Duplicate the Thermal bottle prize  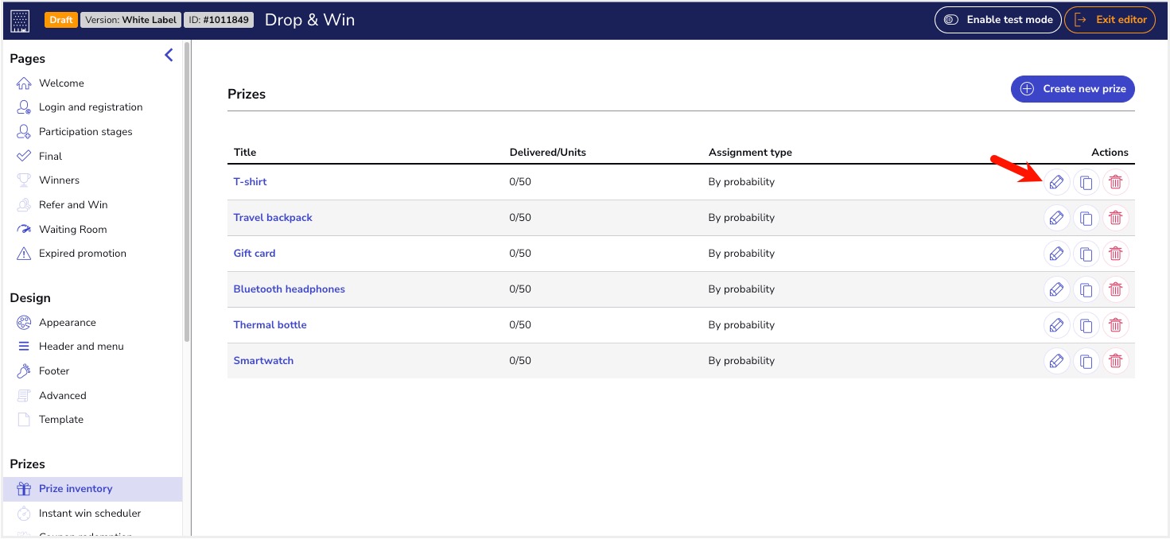pos(1086,325)
